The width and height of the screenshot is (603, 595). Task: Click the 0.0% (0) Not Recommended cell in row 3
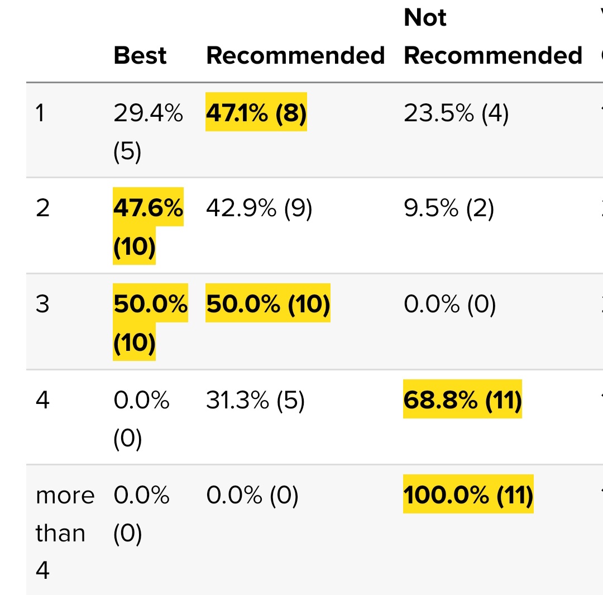(x=449, y=304)
